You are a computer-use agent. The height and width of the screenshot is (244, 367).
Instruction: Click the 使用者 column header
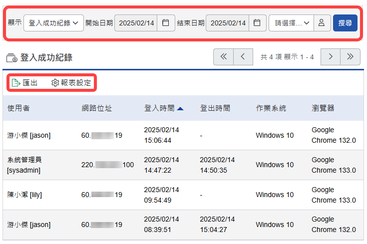pos(18,108)
